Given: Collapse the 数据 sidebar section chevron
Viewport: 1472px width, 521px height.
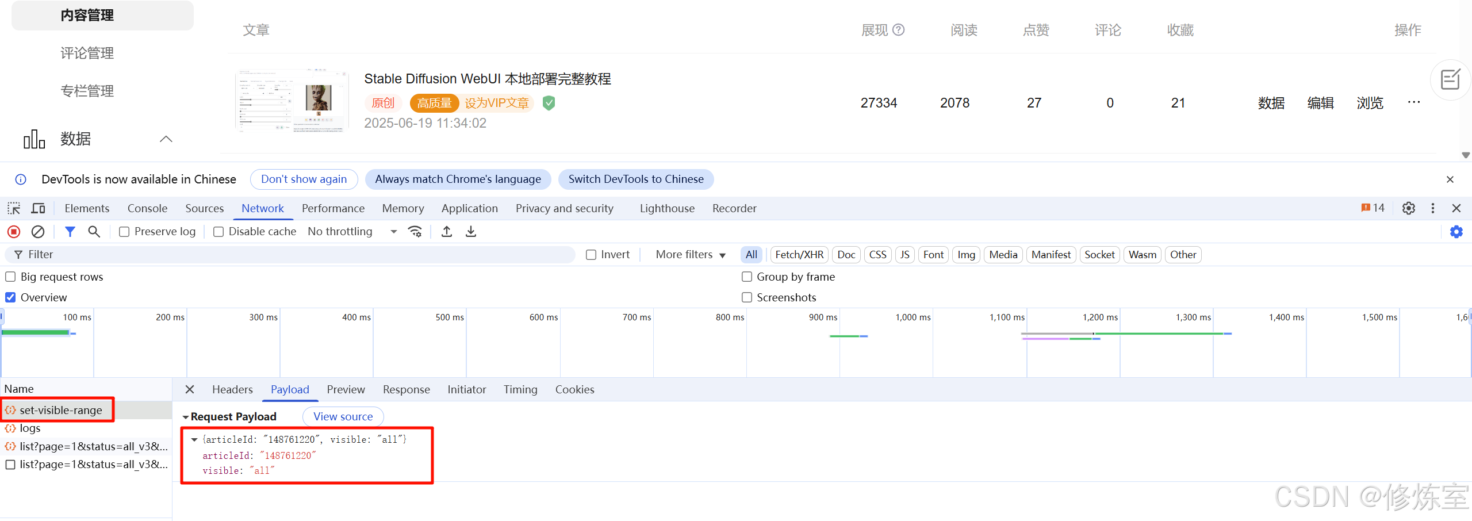Looking at the screenshot, I should click(166, 139).
